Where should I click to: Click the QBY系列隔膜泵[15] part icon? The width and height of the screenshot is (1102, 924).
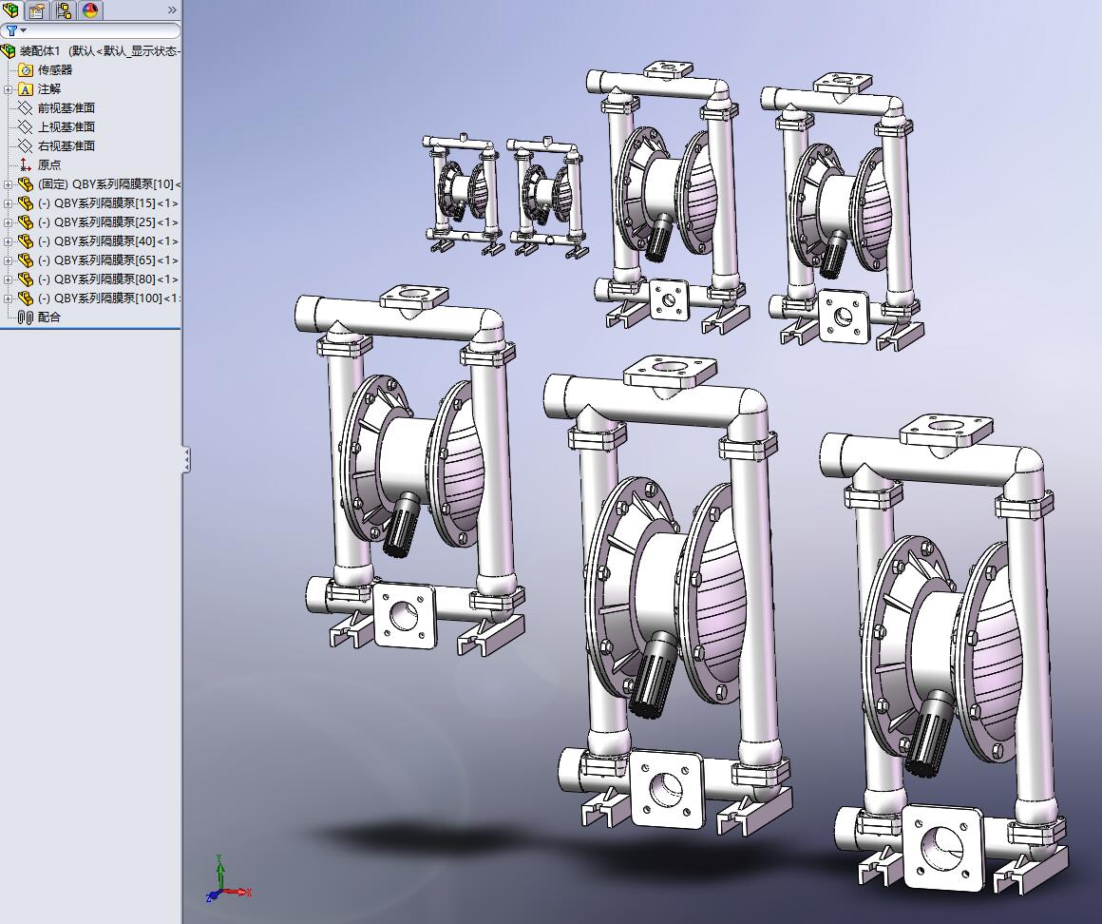(26, 203)
